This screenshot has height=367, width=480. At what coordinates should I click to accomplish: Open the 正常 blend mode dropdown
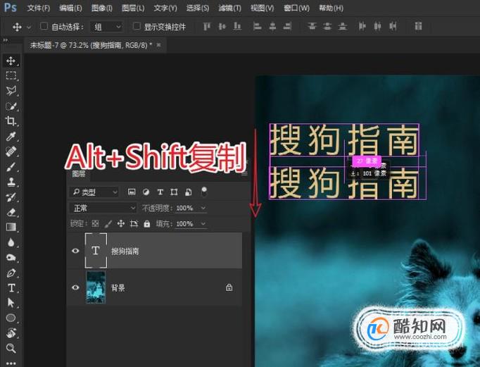click(103, 208)
